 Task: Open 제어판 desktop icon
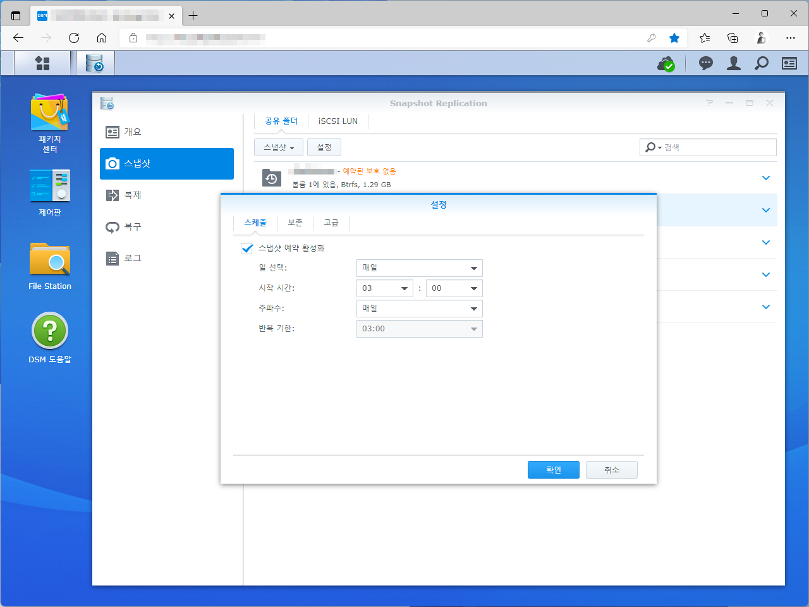tap(50, 193)
